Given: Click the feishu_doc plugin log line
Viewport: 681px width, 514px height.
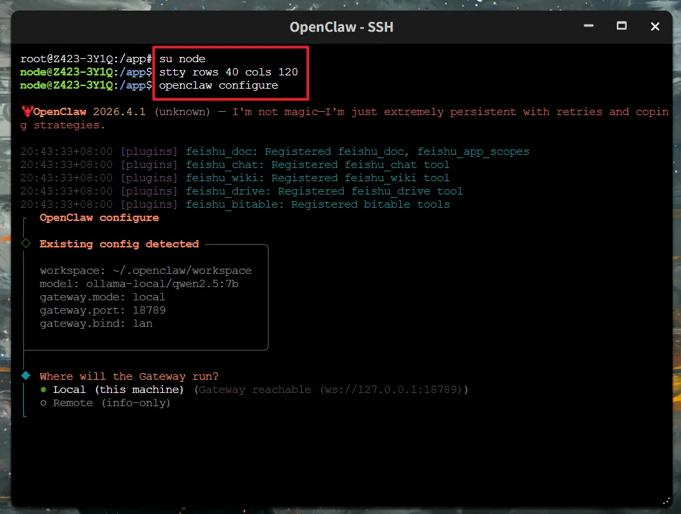Looking at the screenshot, I should (275, 151).
